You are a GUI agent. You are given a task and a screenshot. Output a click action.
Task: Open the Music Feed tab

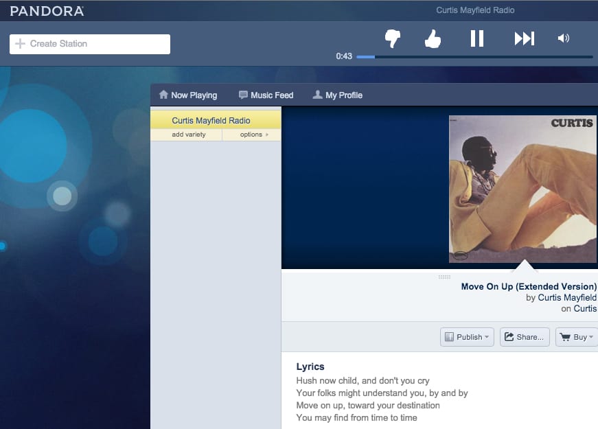[x=266, y=95]
